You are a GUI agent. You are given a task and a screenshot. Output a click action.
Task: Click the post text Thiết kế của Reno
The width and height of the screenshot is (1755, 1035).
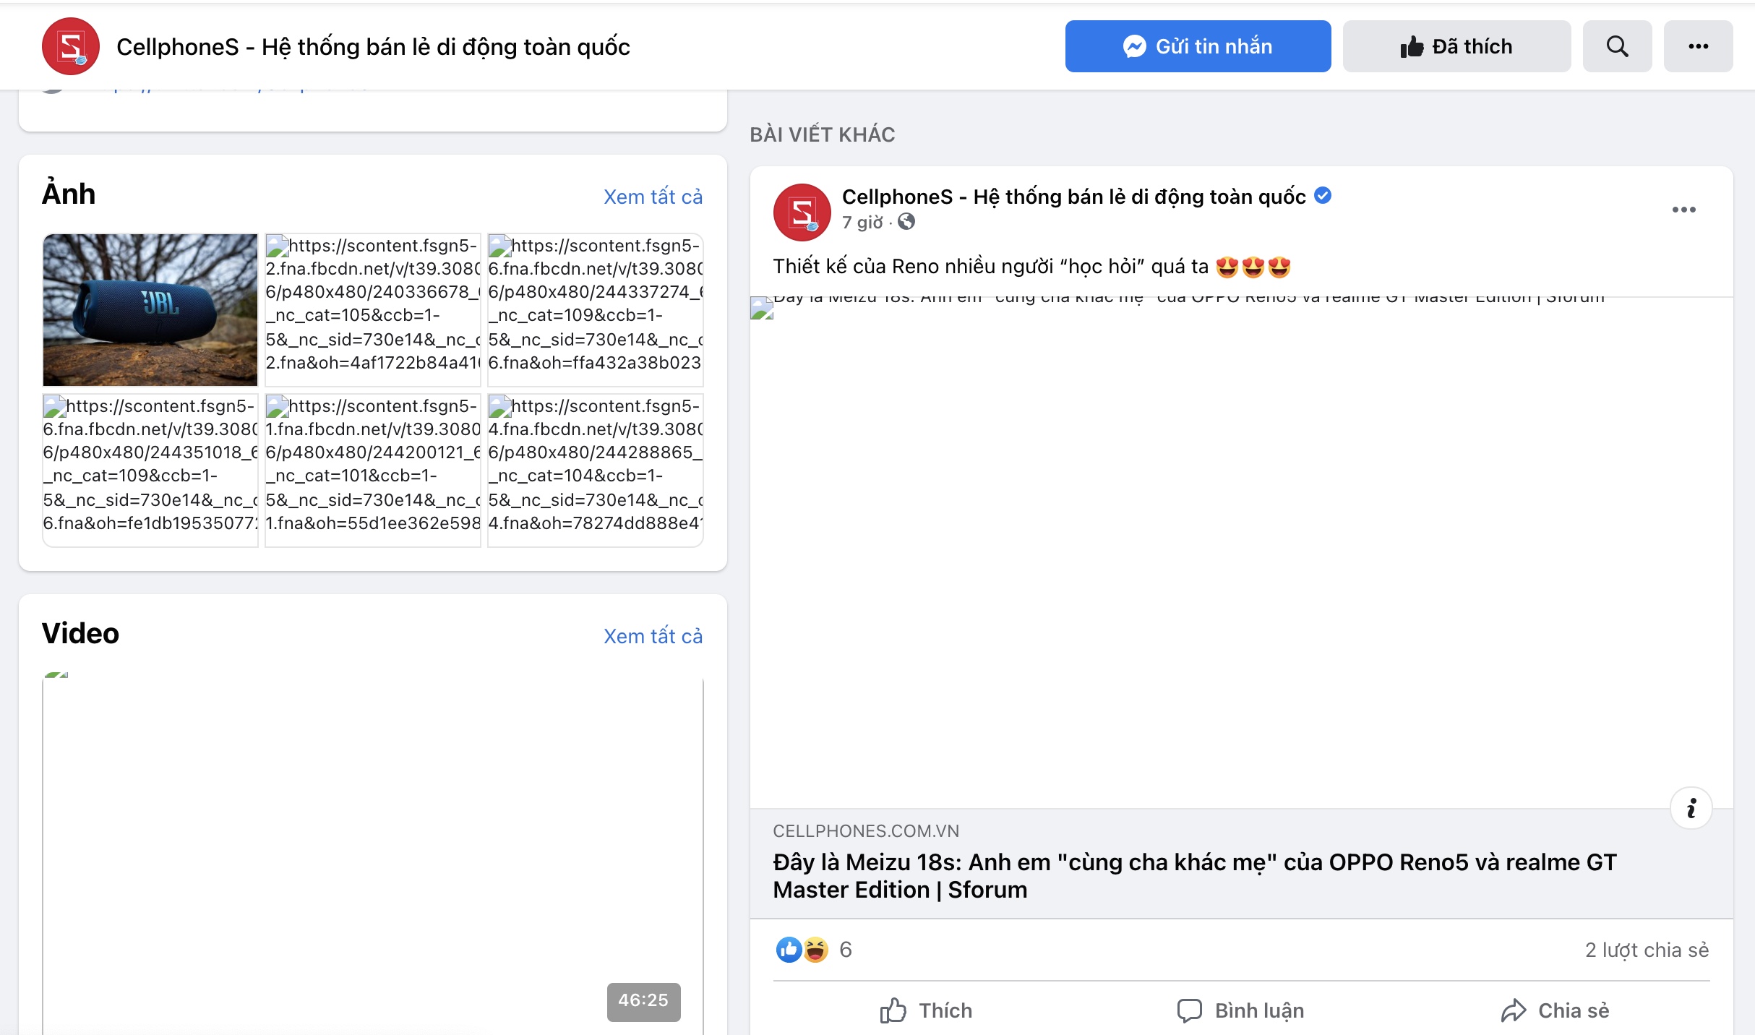point(1031,267)
